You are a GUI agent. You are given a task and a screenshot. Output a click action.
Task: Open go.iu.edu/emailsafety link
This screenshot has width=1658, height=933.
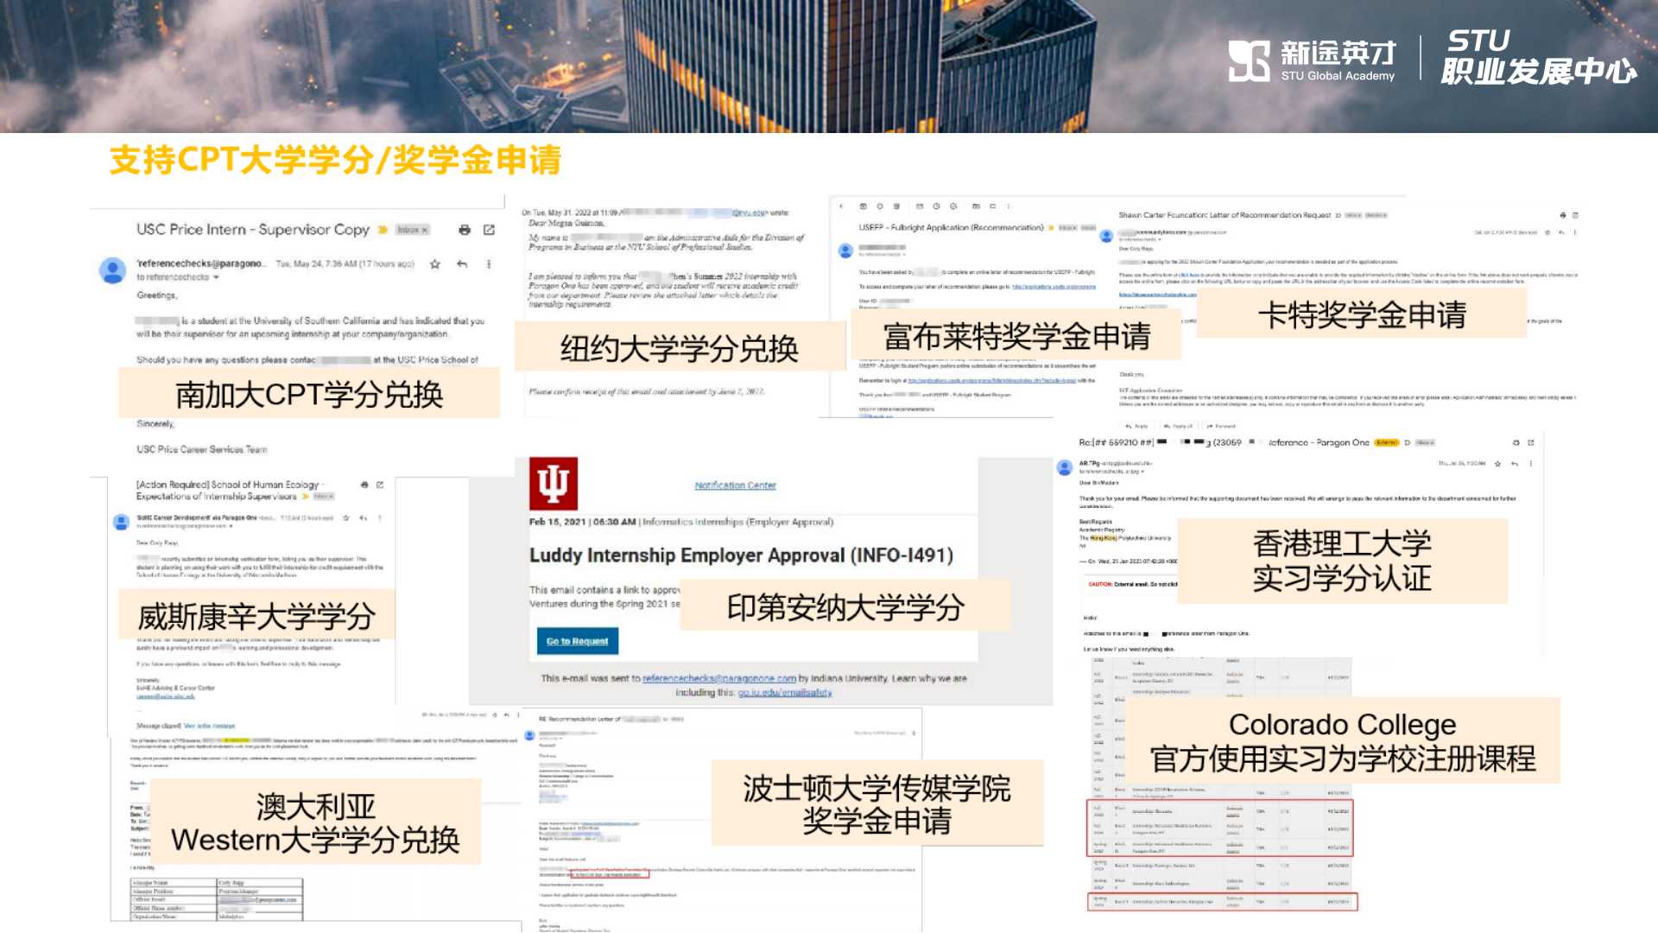pos(785,693)
